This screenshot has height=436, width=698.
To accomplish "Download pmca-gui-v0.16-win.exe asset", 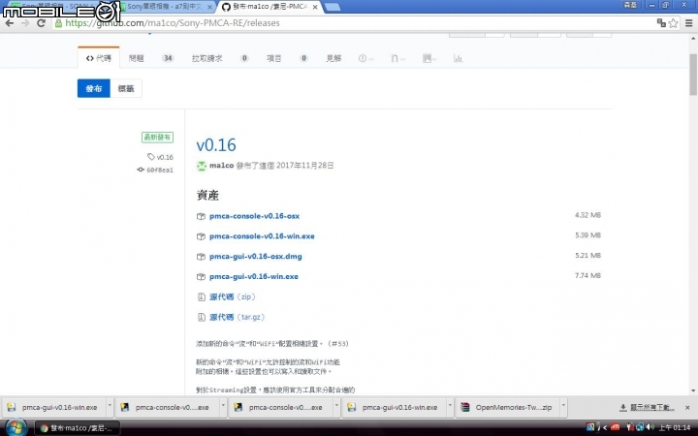I will click(254, 277).
